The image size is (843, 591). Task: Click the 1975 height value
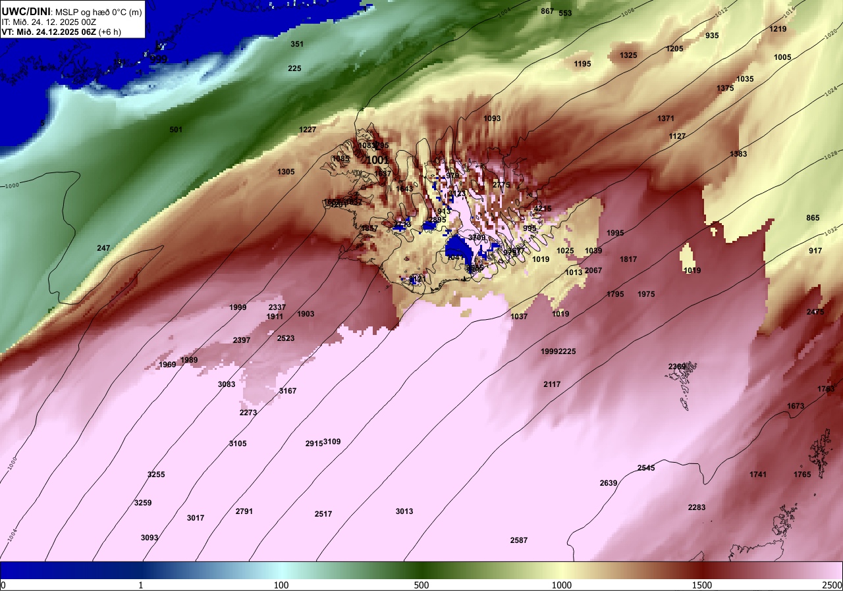[646, 294]
